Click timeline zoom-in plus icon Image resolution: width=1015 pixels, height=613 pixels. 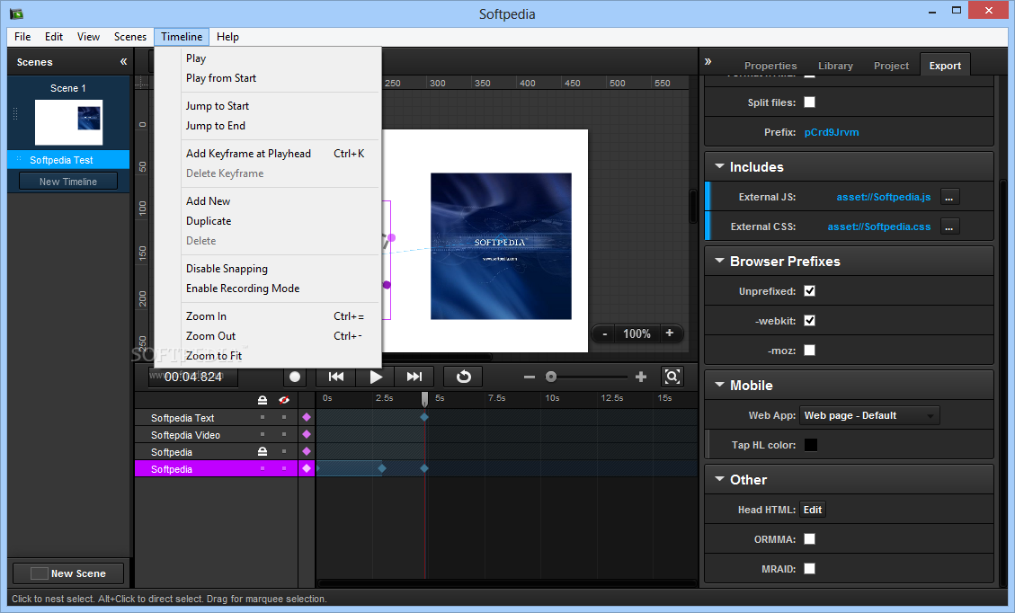coord(641,377)
